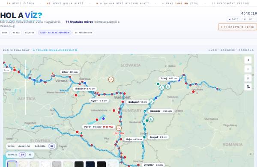Screen dimensions: 257x167
Task: Open the Bécs 174 cm gauge label
Action: click(70, 72)
